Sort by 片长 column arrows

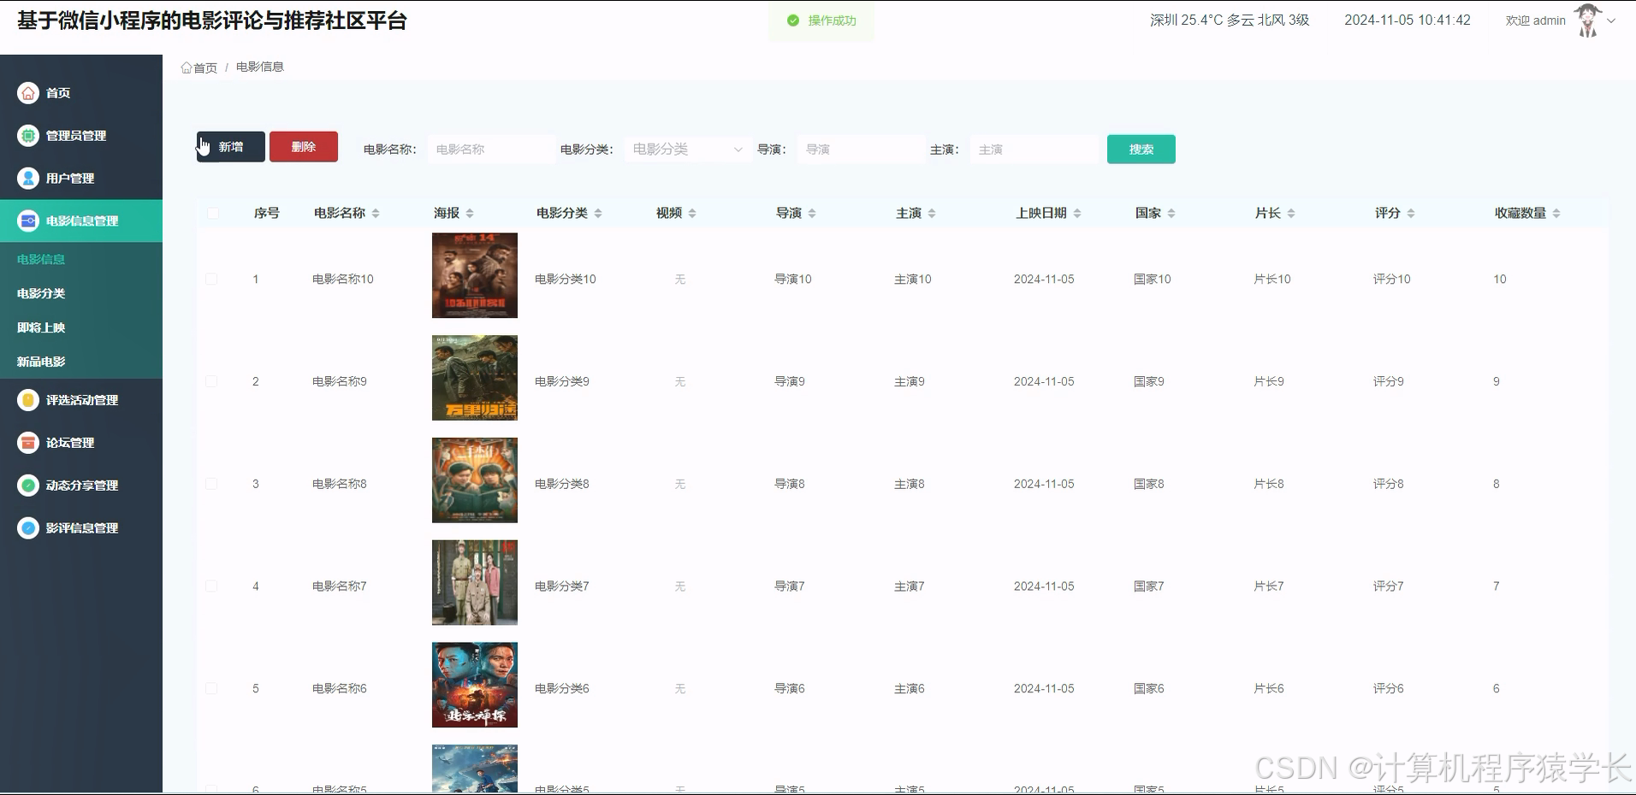[1291, 213]
